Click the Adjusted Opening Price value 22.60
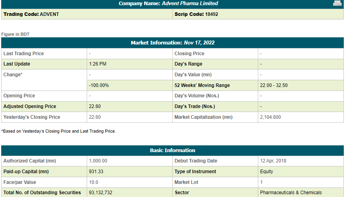Viewport: 345px width, 197px height. pyautogui.click(x=95, y=106)
